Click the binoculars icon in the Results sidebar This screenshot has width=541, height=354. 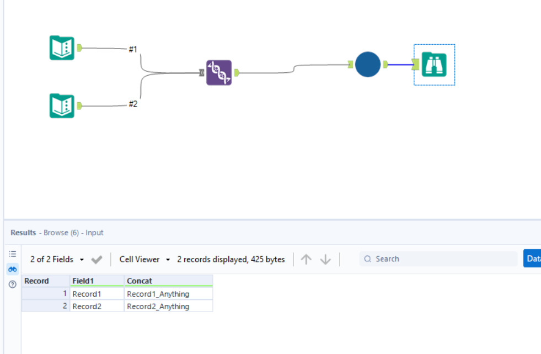pyautogui.click(x=12, y=270)
